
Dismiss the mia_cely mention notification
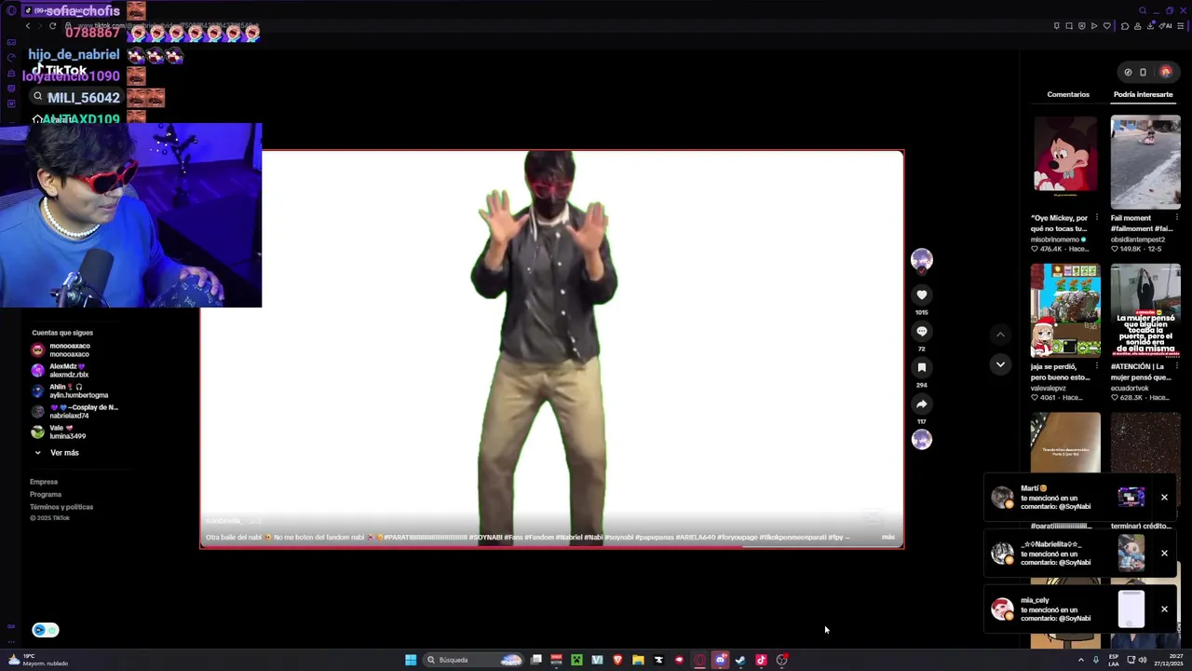click(x=1164, y=609)
